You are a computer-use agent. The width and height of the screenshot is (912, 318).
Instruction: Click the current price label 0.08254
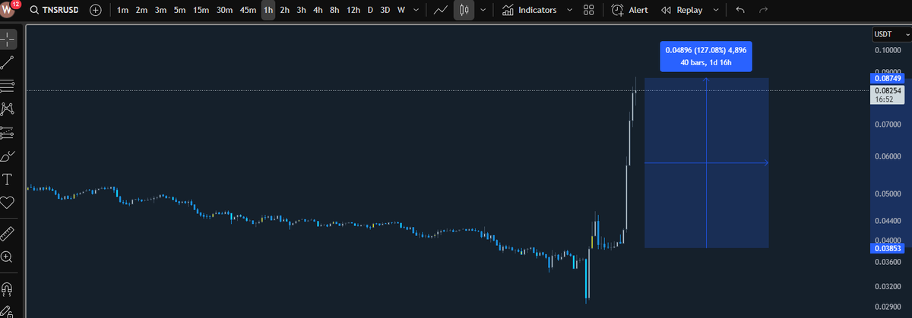pyautogui.click(x=887, y=94)
